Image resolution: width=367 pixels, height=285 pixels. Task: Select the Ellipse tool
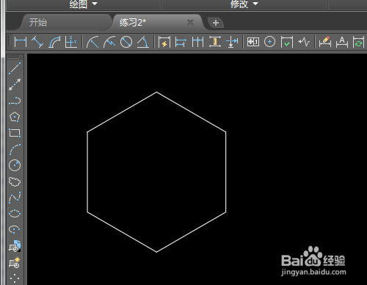coord(15,214)
